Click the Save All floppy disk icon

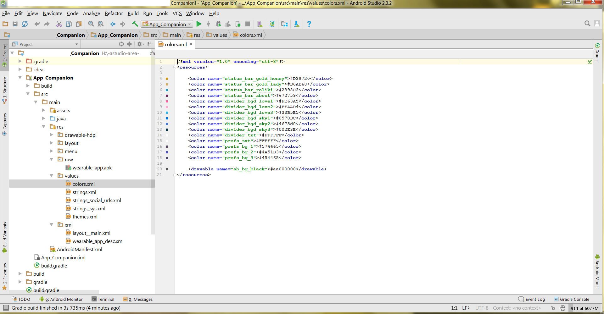click(15, 24)
